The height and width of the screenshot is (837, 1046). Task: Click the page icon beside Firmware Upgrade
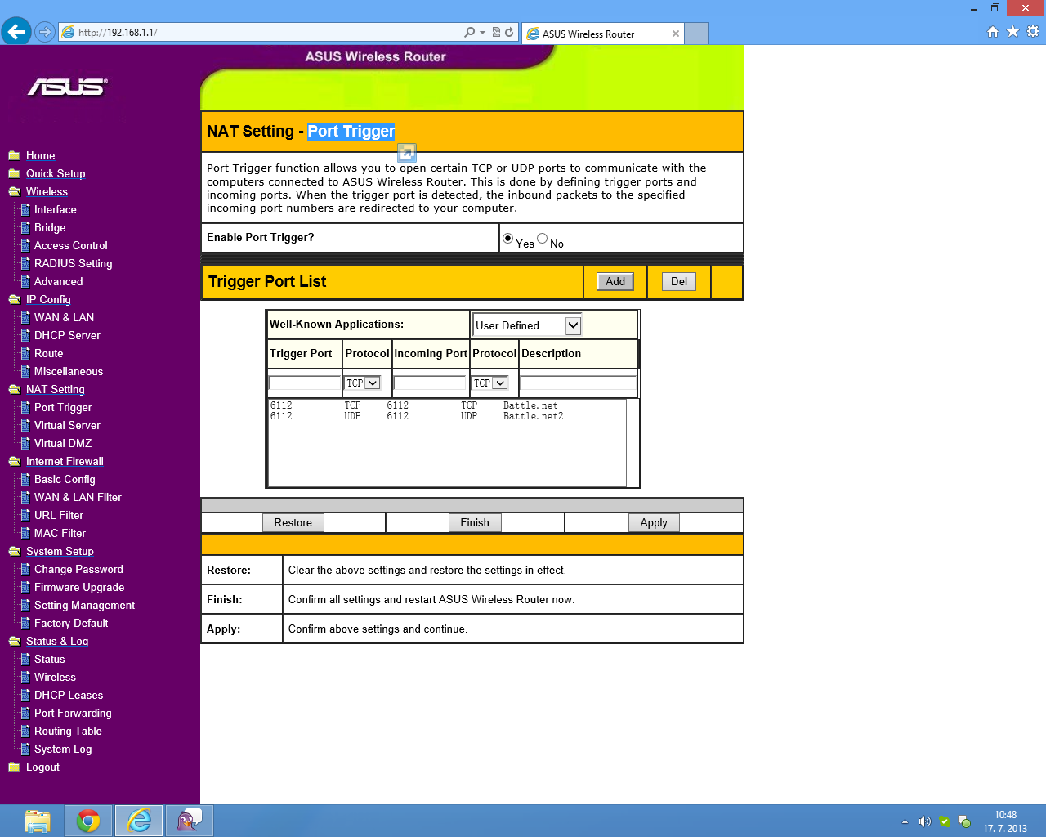(x=25, y=588)
